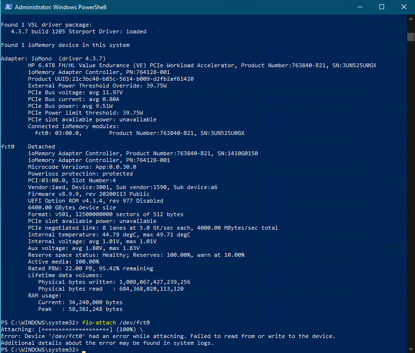Place cursor at the last PS prompt
The width and height of the screenshot is (415, 353).
84,350
